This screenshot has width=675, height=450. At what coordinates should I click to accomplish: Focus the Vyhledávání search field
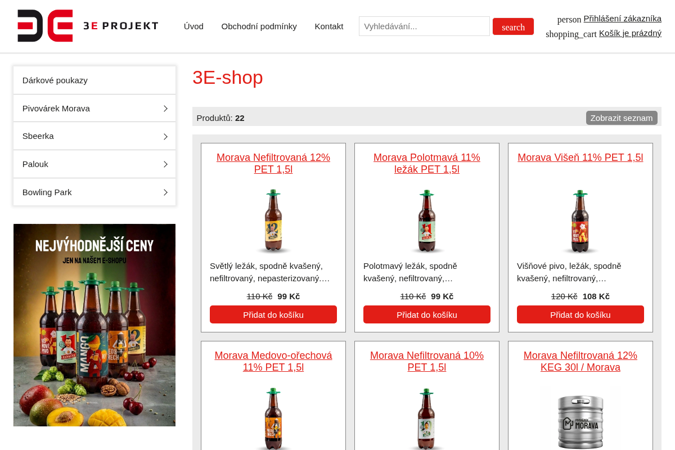pyautogui.click(x=424, y=26)
